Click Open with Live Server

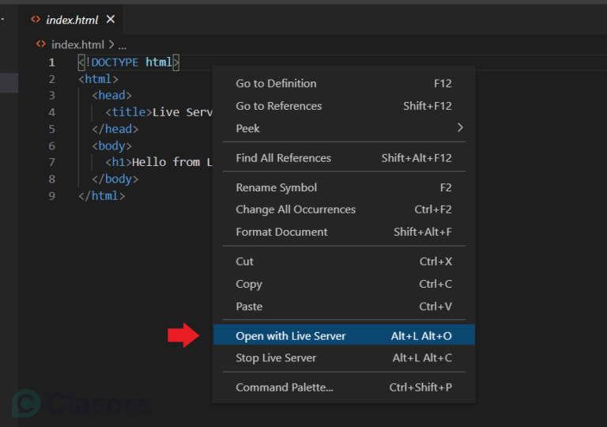point(344,334)
